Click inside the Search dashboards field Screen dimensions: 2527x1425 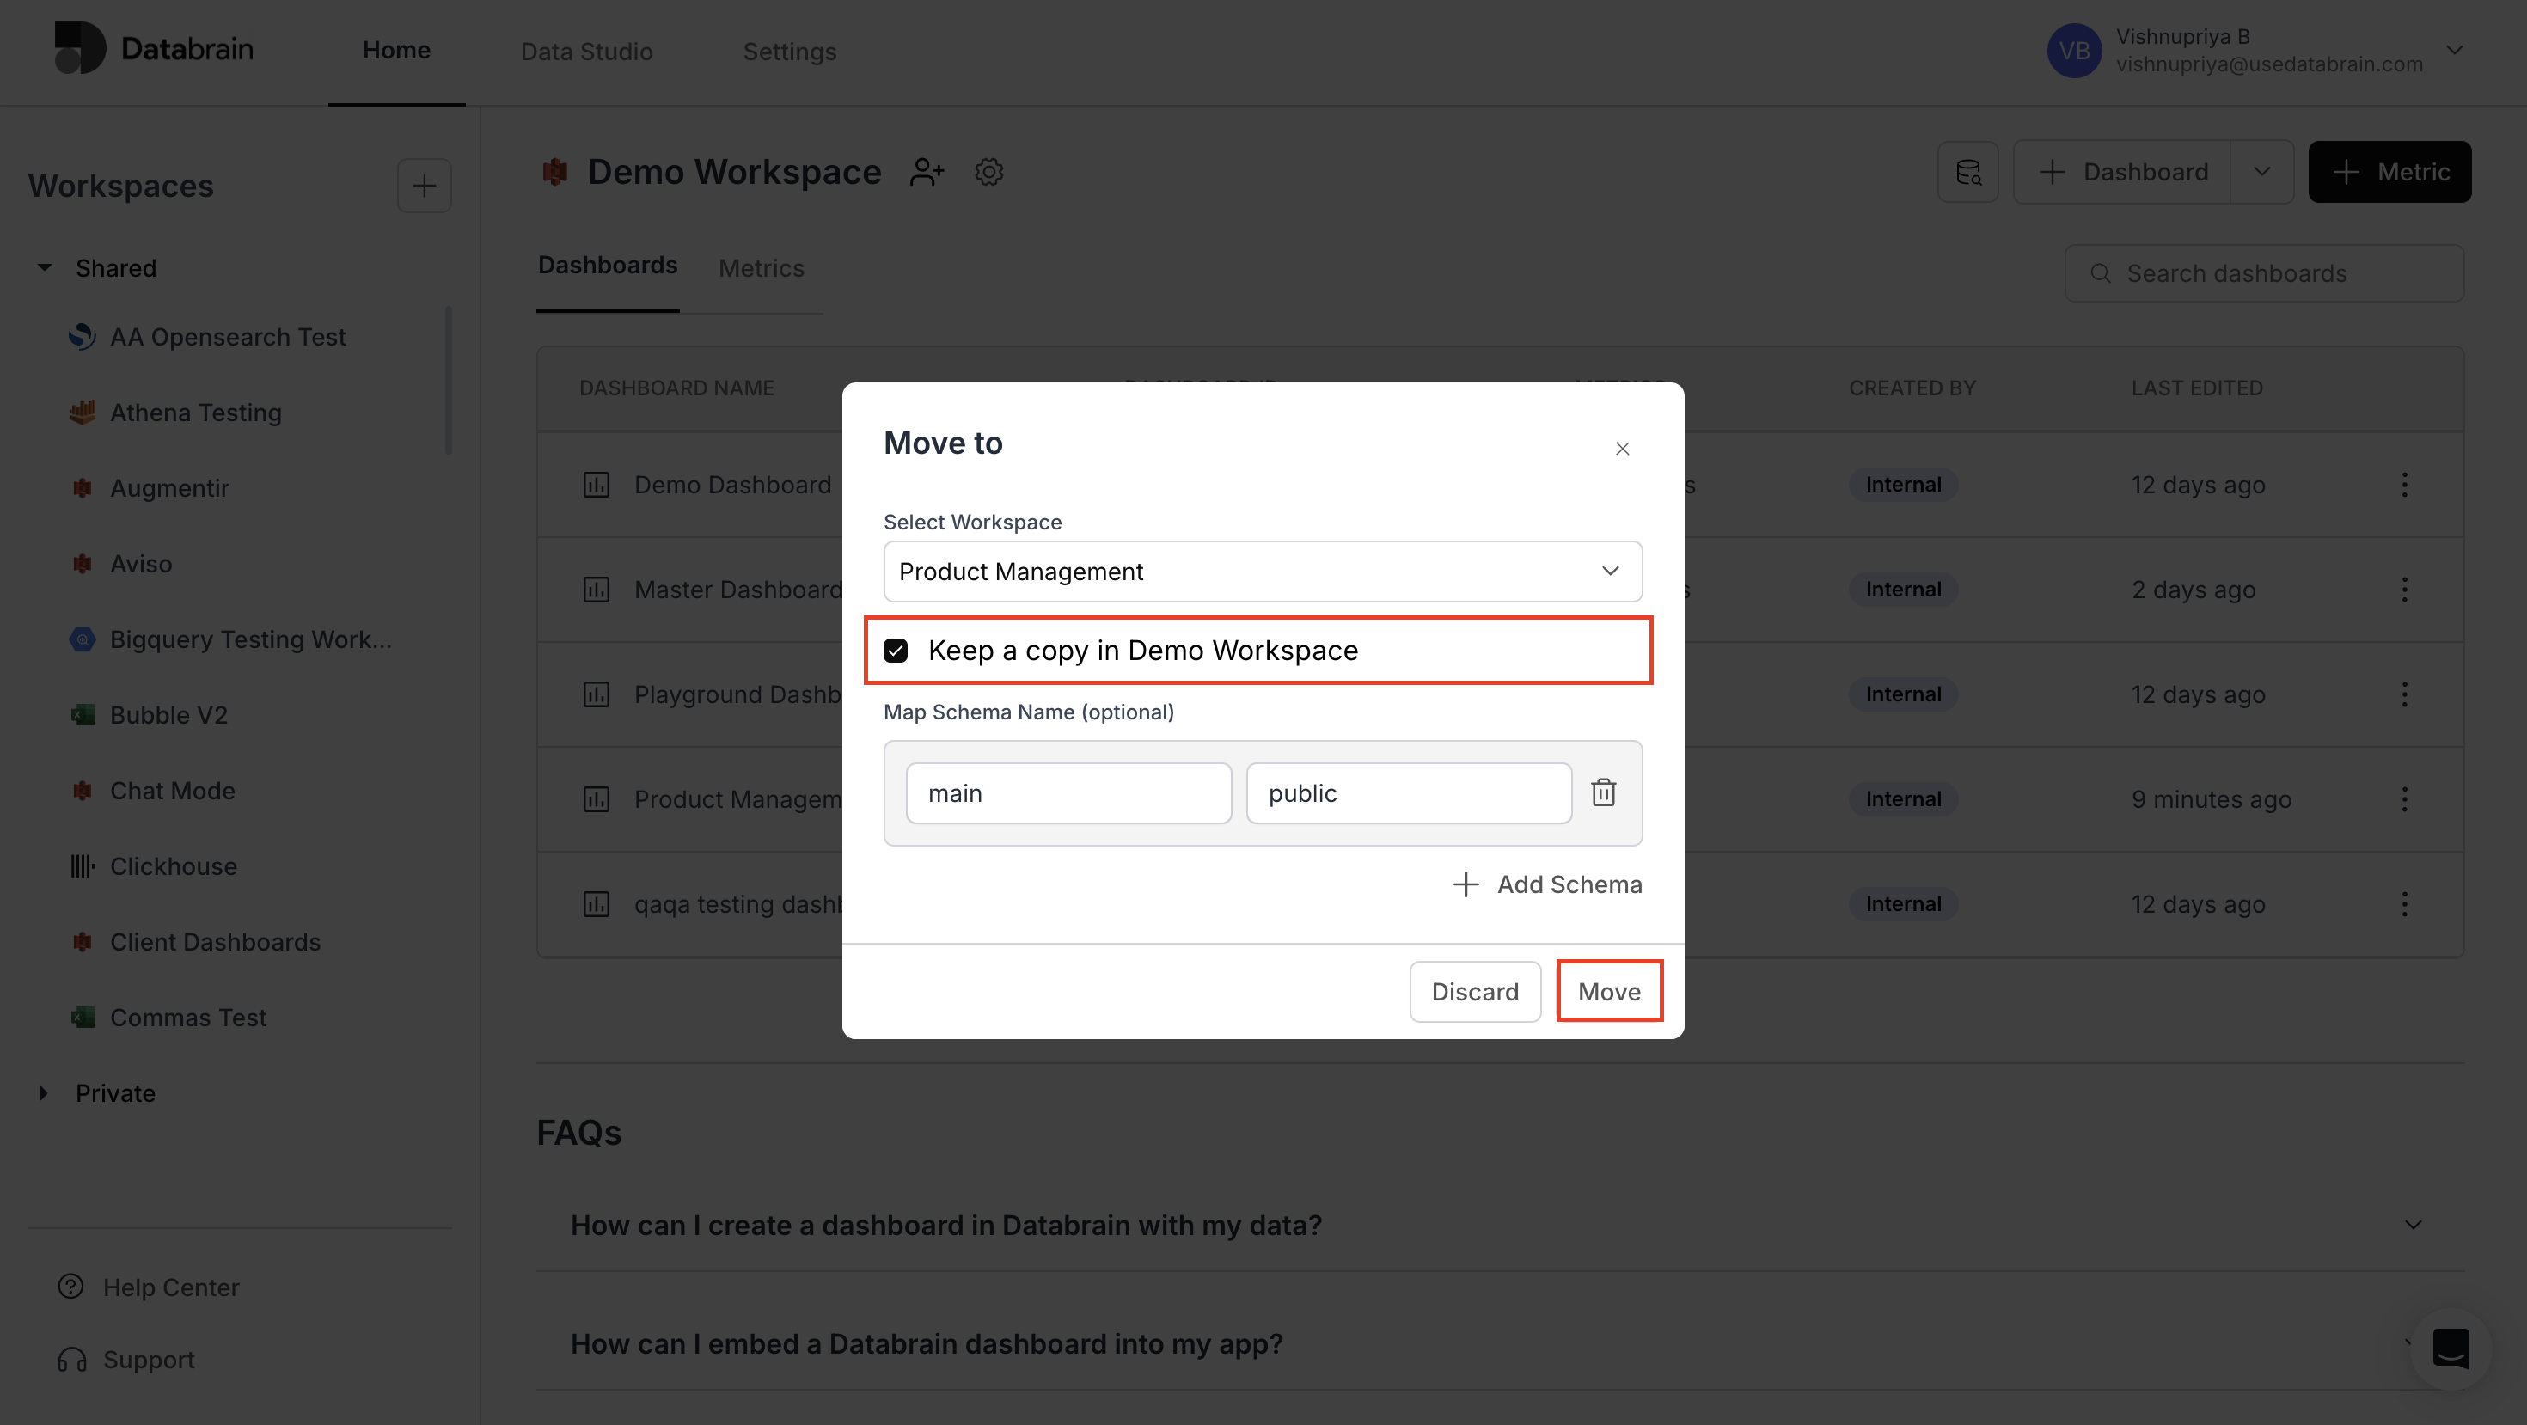[2264, 272]
